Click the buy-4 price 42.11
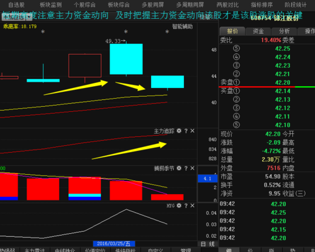This screenshot has height=252, width=315. tap(282, 116)
